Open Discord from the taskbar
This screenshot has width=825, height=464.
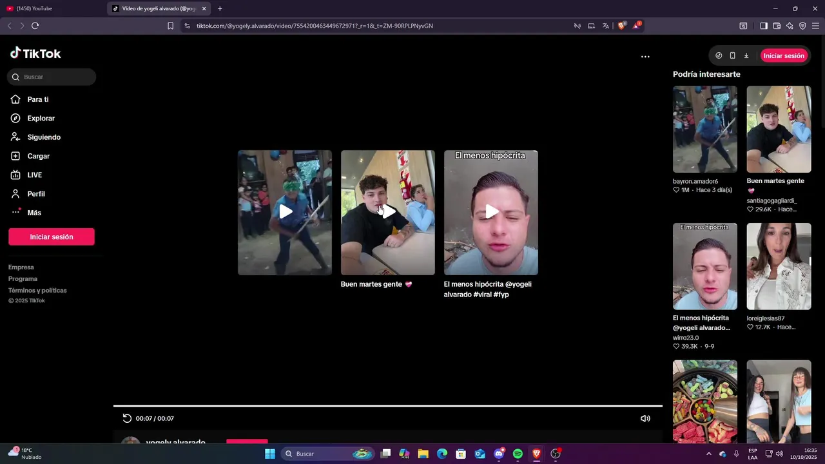point(499,454)
